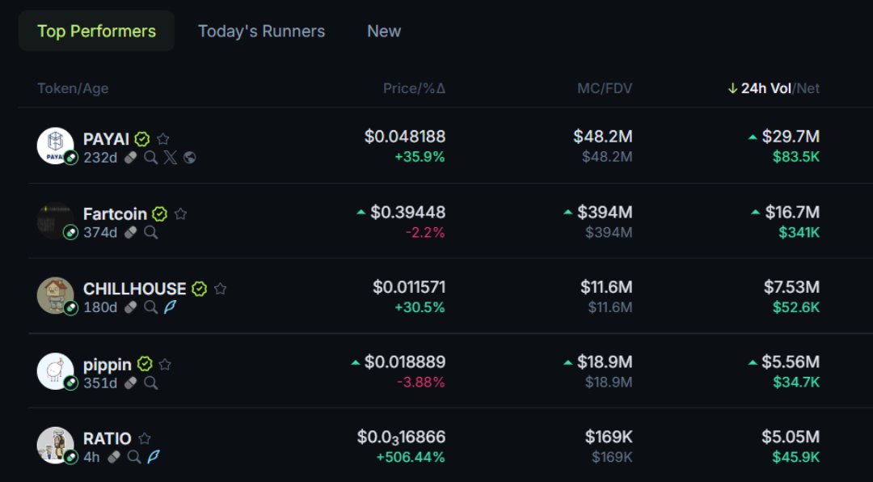Select the Top Performers tab
Viewport: 873px width, 482px height.
[96, 31]
